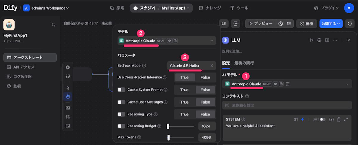This screenshot has height=145, width=358.
Task: Open the ツール tab
Action: (239, 8)
